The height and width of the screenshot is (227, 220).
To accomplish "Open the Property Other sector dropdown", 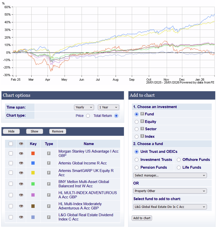I will click(x=170, y=191).
